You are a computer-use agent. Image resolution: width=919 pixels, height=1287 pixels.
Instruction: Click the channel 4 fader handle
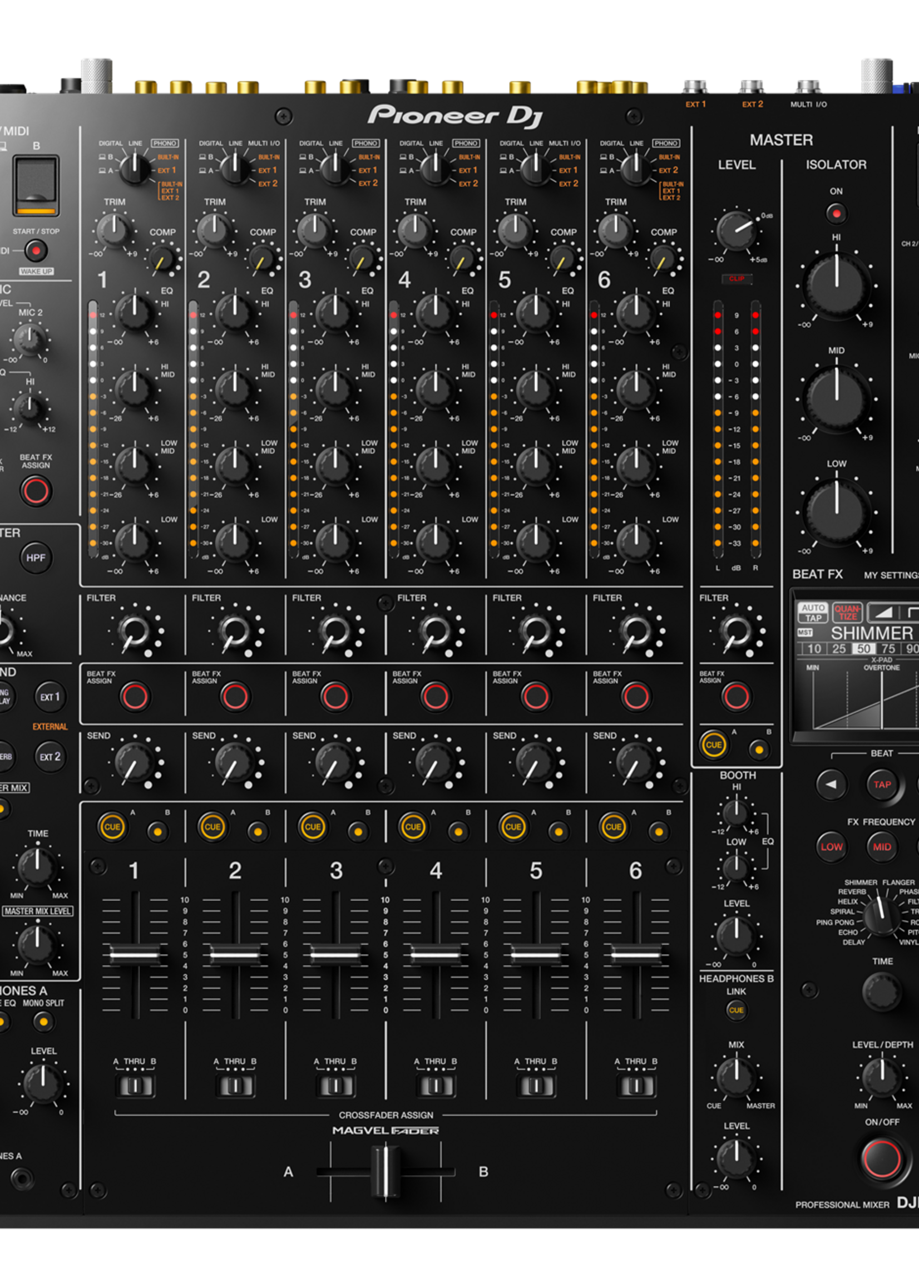435,955
